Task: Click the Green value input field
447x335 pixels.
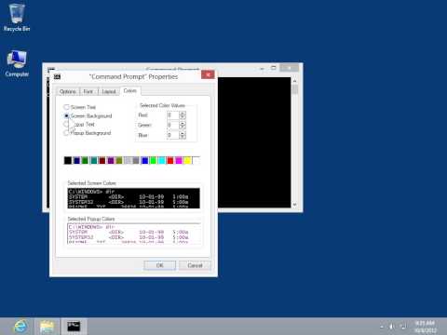Action: point(173,125)
